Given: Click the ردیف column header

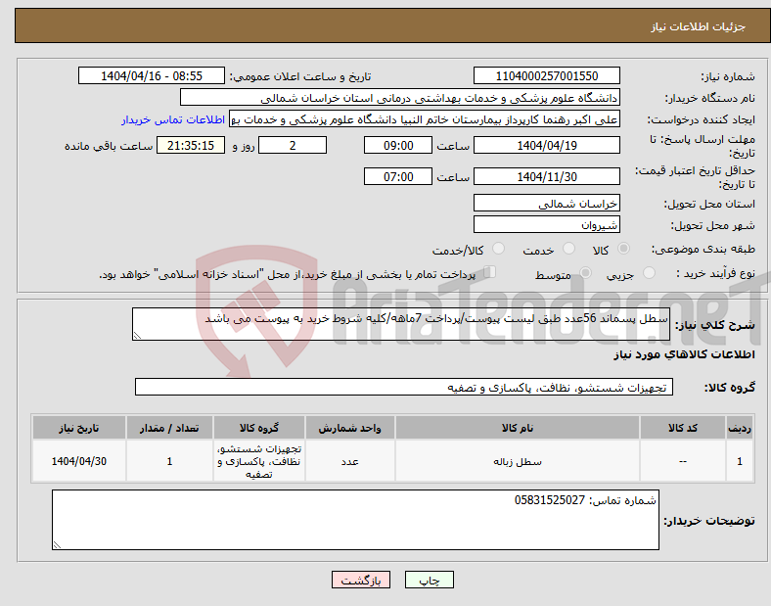Looking at the screenshot, I should [740, 428].
